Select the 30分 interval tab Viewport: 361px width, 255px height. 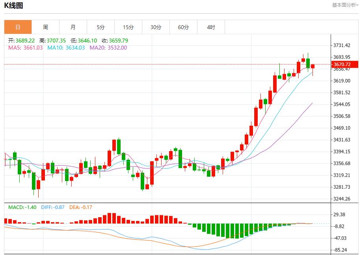[x=155, y=27]
